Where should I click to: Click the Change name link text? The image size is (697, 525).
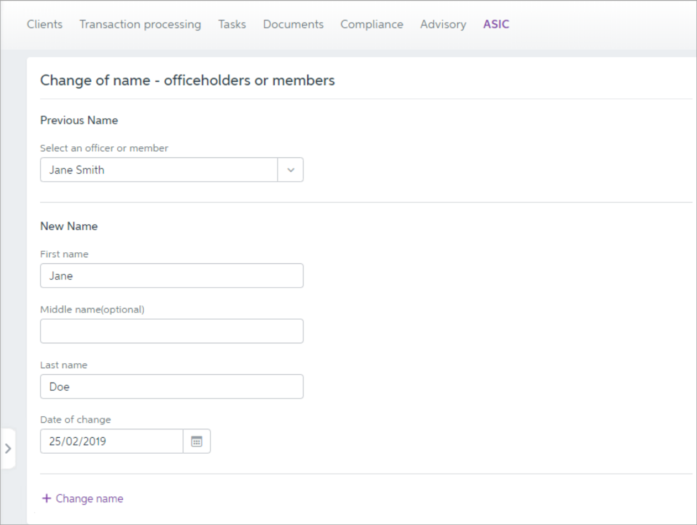(90, 499)
